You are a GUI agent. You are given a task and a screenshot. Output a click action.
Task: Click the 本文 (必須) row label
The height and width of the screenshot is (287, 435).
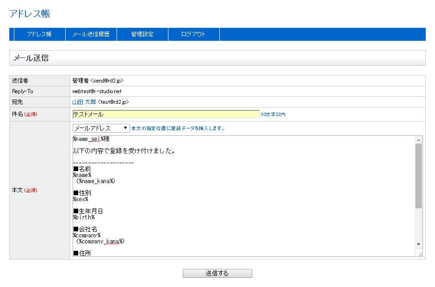pos(25,190)
